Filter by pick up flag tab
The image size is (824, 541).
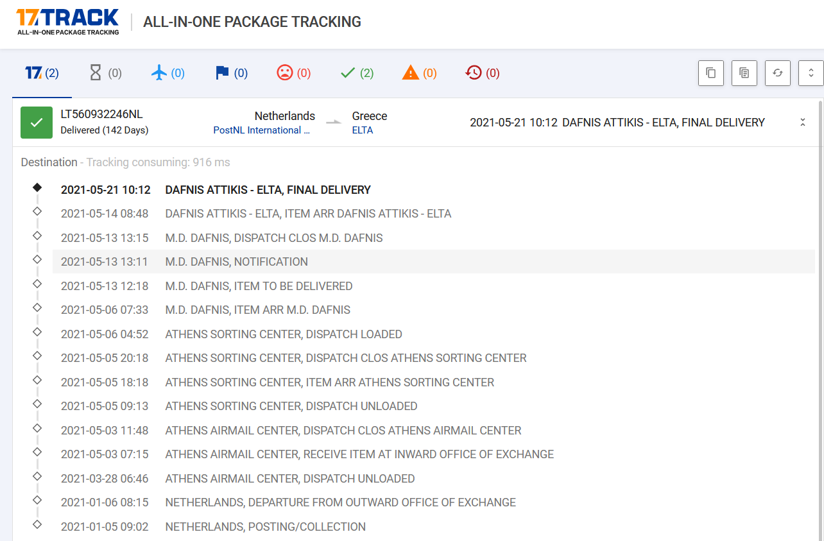click(231, 73)
